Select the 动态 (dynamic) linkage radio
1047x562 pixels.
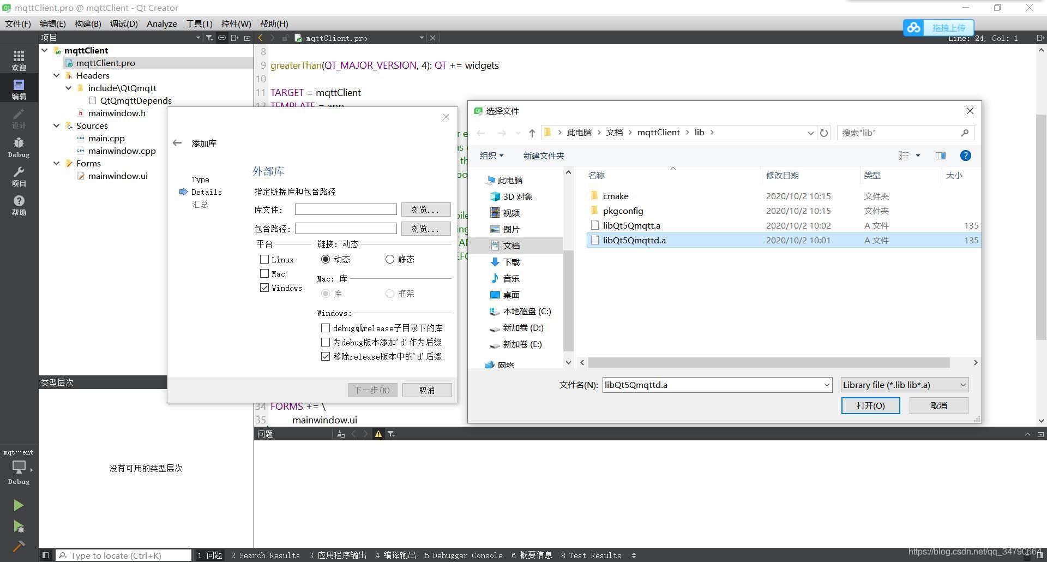[x=326, y=259]
